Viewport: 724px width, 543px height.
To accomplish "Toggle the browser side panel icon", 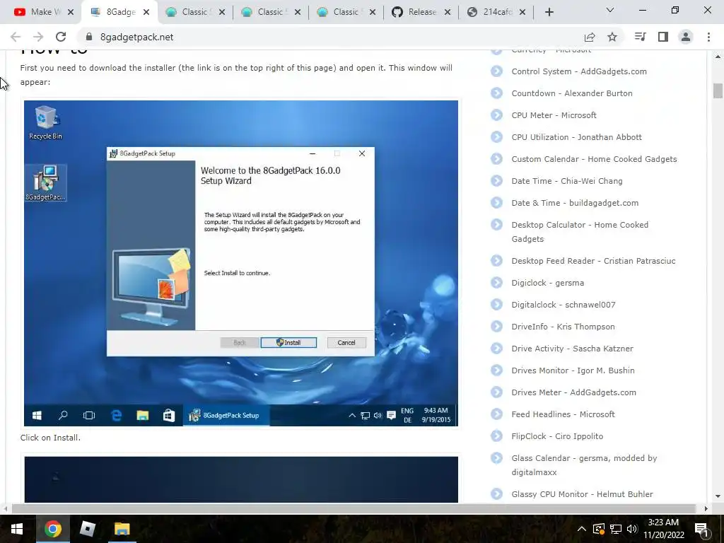I will pos(663,37).
